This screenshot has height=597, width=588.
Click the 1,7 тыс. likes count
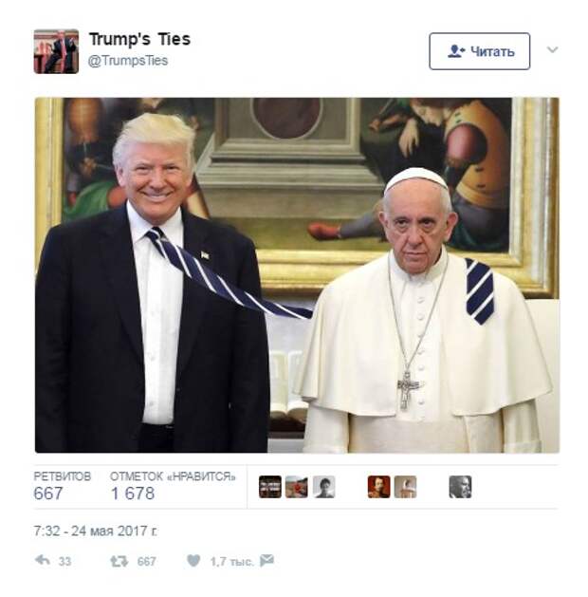(x=231, y=562)
